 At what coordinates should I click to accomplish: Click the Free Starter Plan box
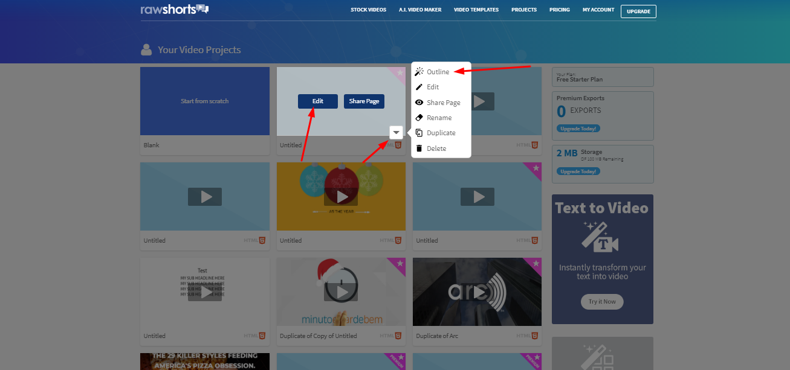pos(603,77)
